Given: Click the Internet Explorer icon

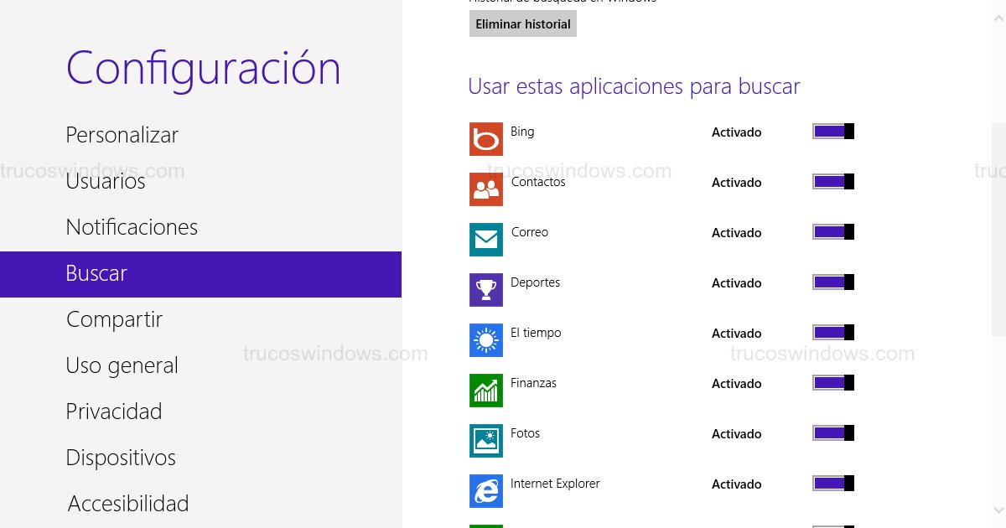Looking at the screenshot, I should [486, 491].
